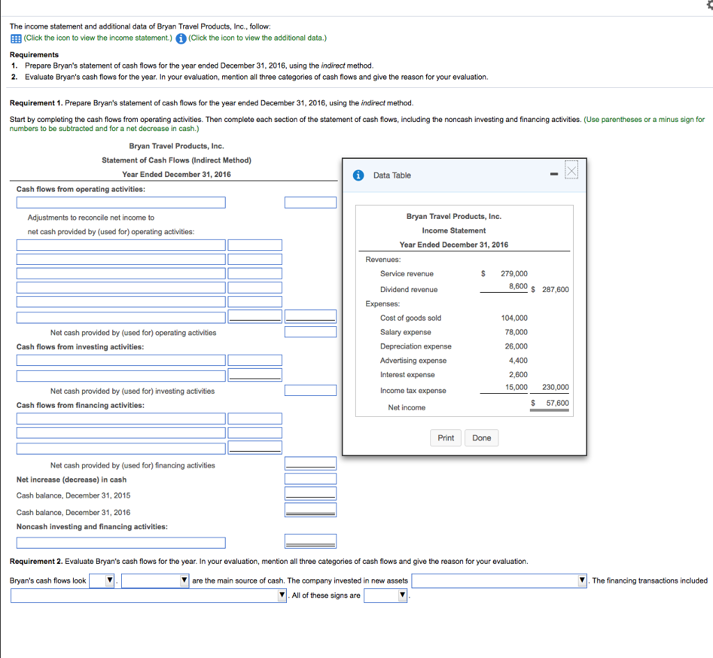Open the financing transactions included dropdown
The height and width of the screenshot is (658, 713).
coord(149,596)
